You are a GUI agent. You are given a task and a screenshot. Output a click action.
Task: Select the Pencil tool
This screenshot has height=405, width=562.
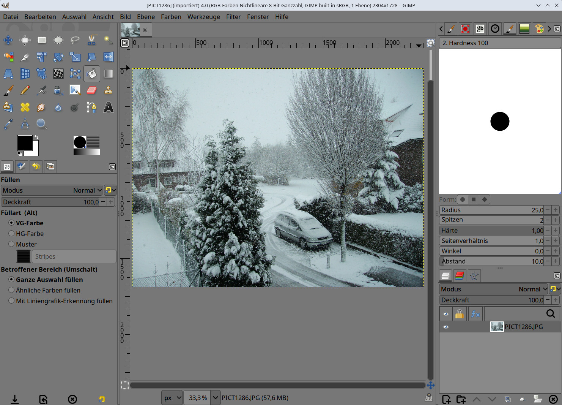pyautogui.click(x=25, y=90)
